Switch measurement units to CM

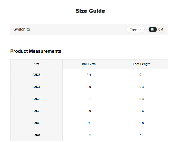(x=161, y=29)
